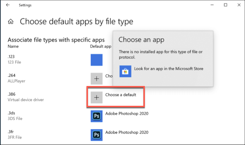Change Adobe Photoshop 2020 default for .3ds
Viewport: 245px width, 145px height.
pyautogui.click(x=127, y=114)
